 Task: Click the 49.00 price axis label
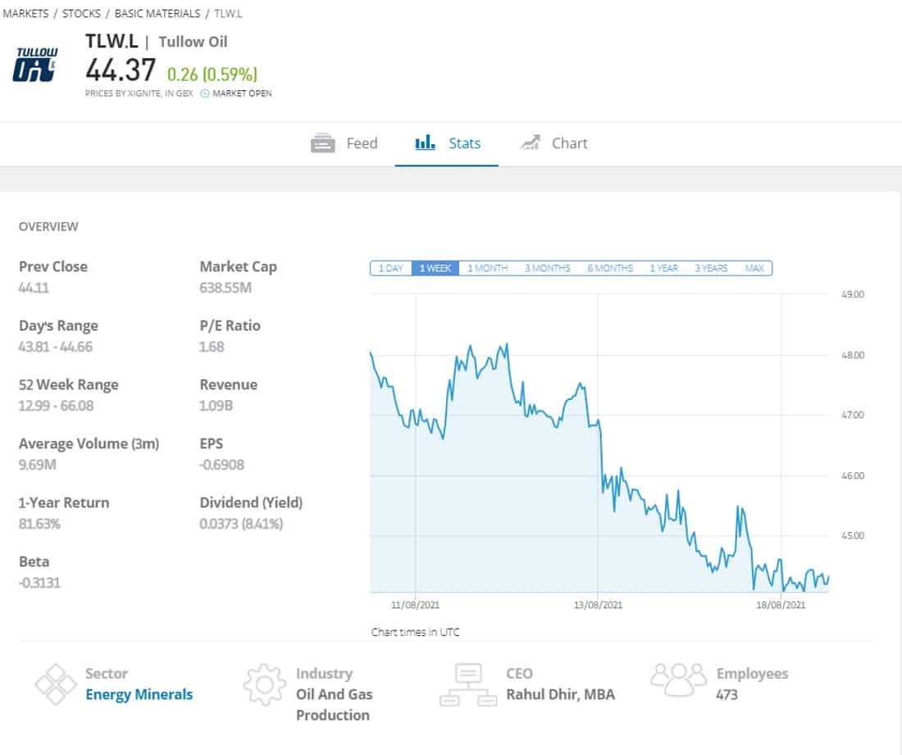pos(853,294)
